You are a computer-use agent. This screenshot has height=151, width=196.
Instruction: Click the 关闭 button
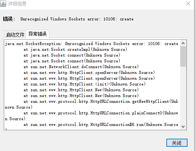(x=177, y=143)
